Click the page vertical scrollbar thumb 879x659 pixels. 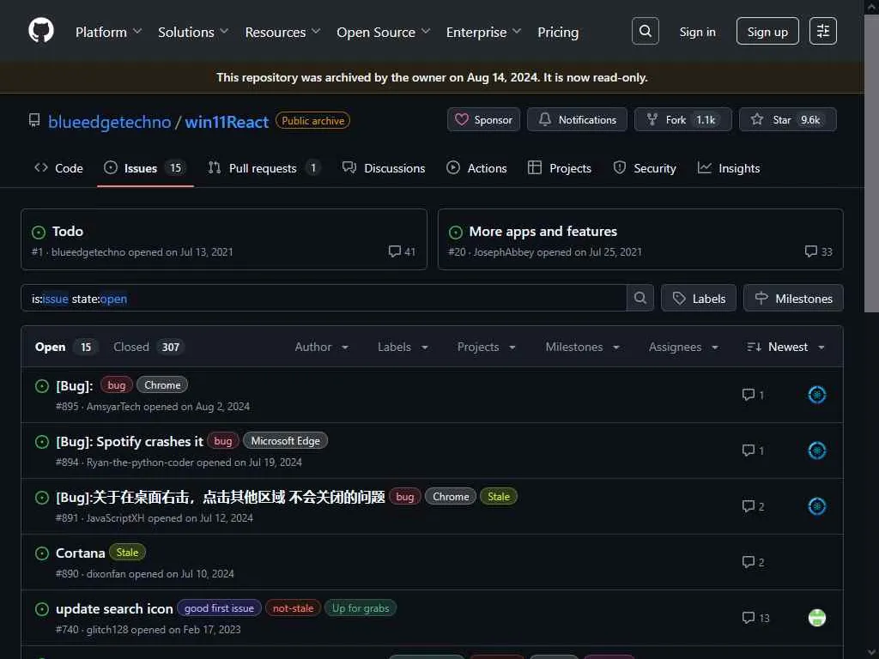871,162
